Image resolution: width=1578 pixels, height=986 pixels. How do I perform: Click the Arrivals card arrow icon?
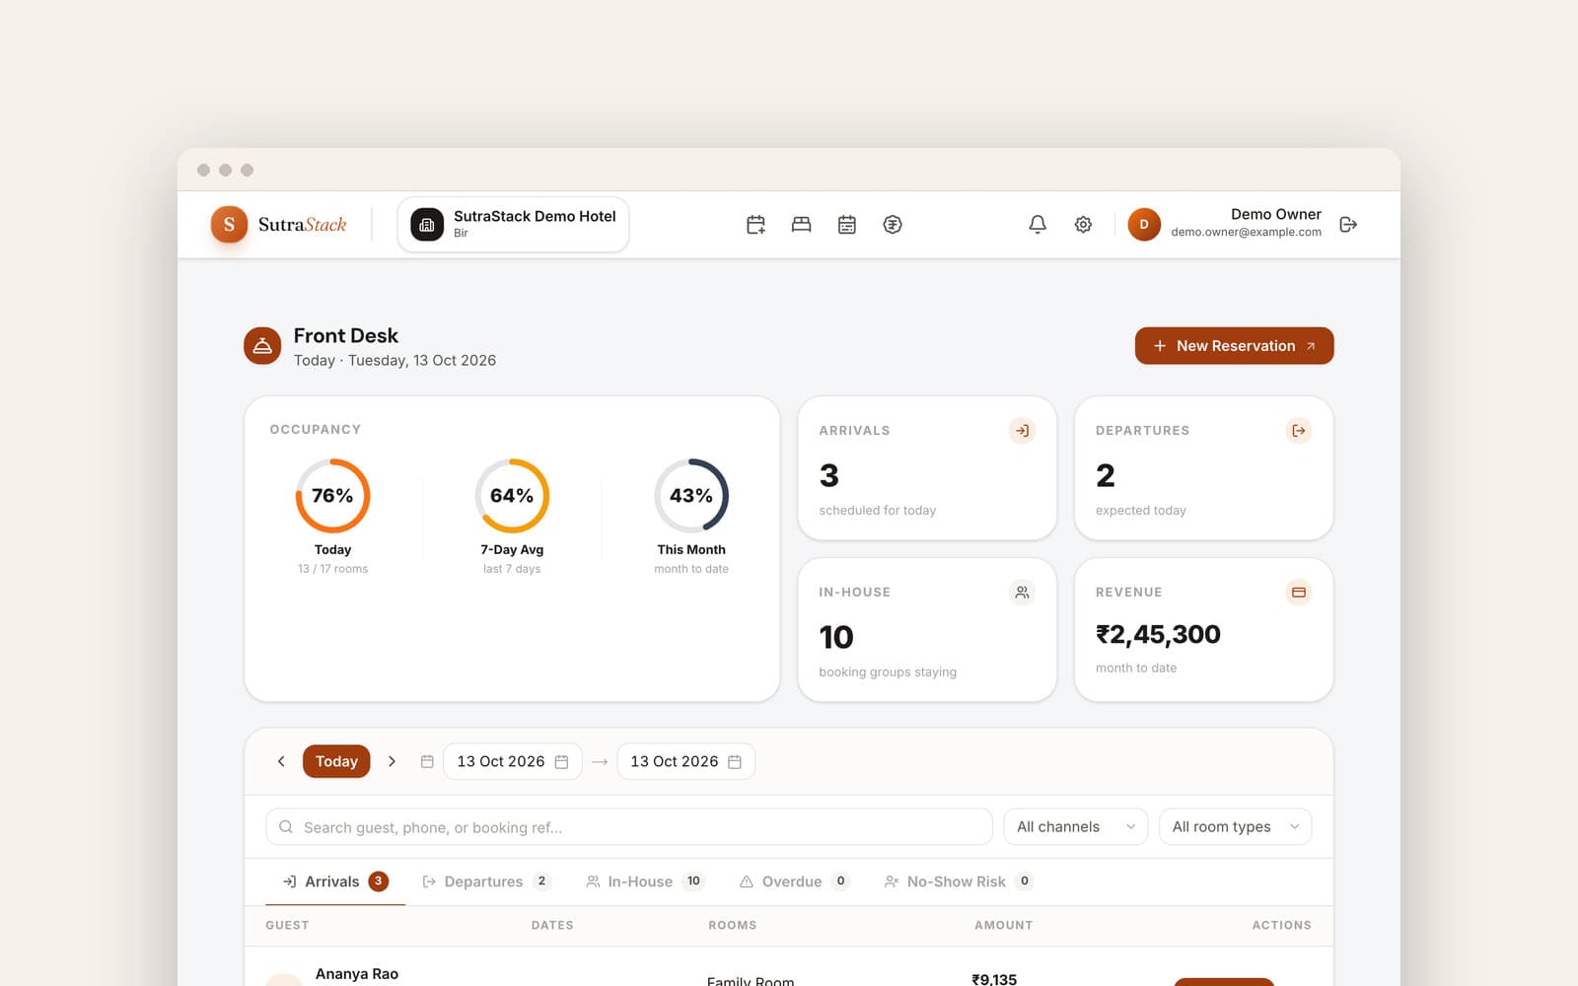(1022, 431)
